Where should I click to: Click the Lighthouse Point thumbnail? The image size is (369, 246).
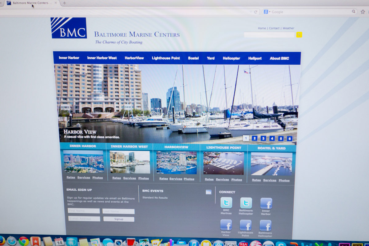point(224,163)
